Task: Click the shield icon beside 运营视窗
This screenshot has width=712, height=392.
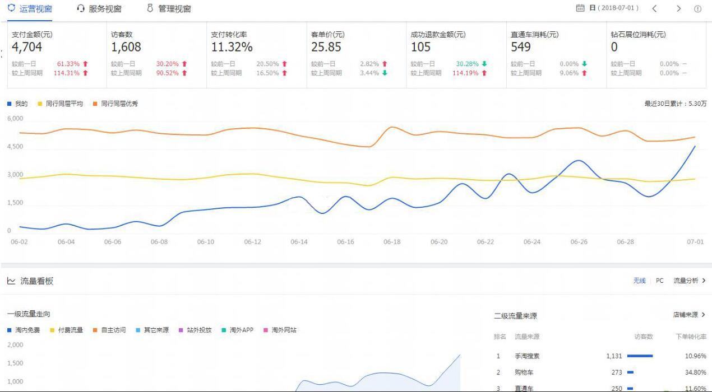Action: click(x=11, y=8)
